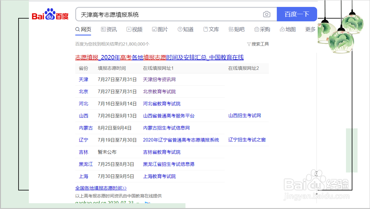Open 黑龙江省招生考试信息港 link
Viewport: 370px width, 209px height.
click(169, 164)
